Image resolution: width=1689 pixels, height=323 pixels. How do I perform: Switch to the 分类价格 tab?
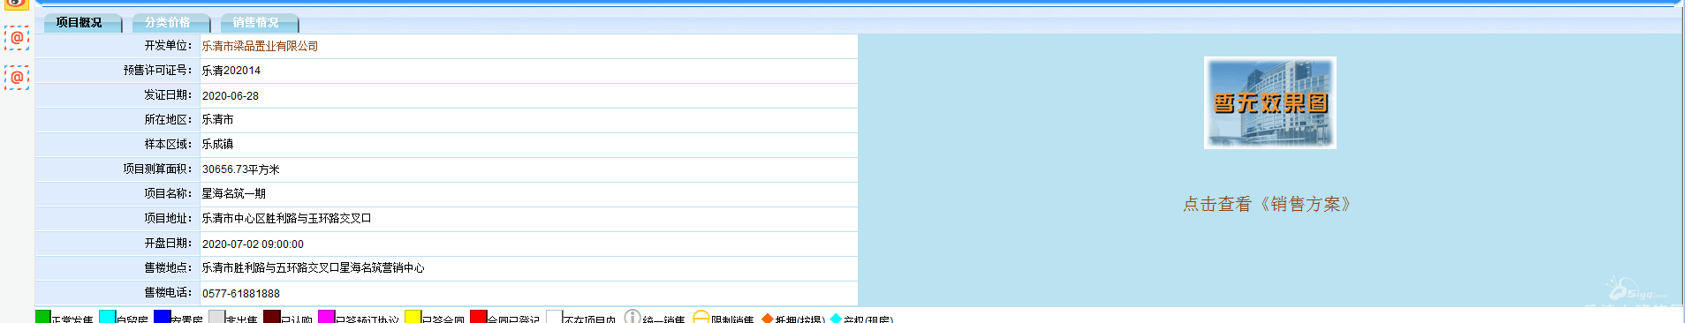tap(168, 23)
